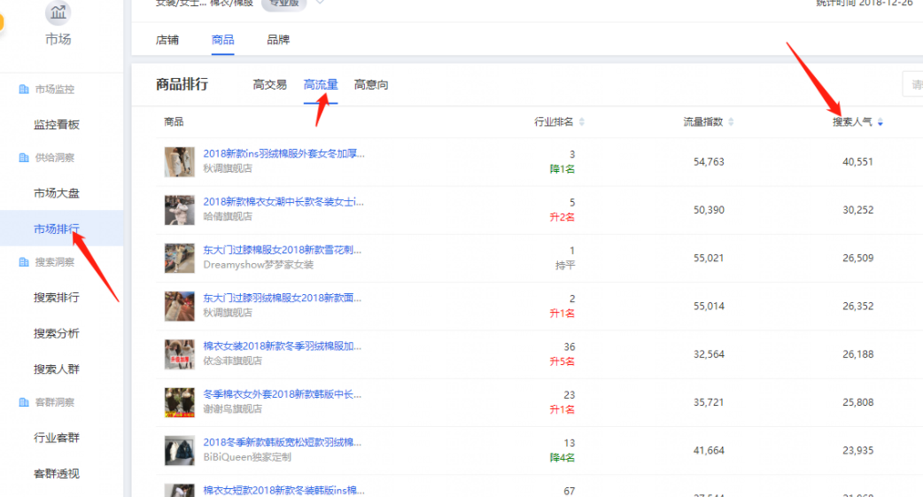Click rank change 降4名
This screenshot has width=923, height=497.
(x=562, y=457)
